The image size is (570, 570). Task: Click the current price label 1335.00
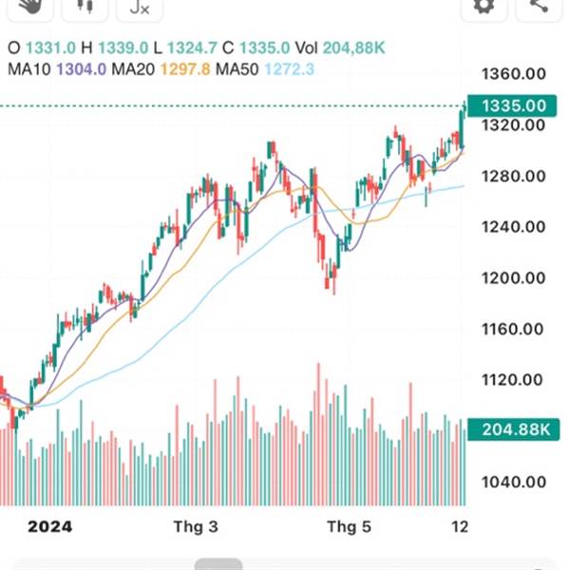click(514, 105)
